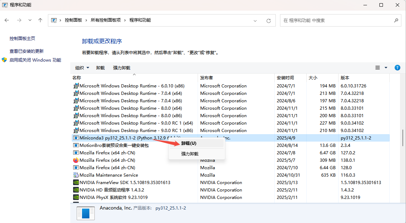Click the toolbar 卸载 button
This screenshot has width=406, height=223.
[100, 68]
